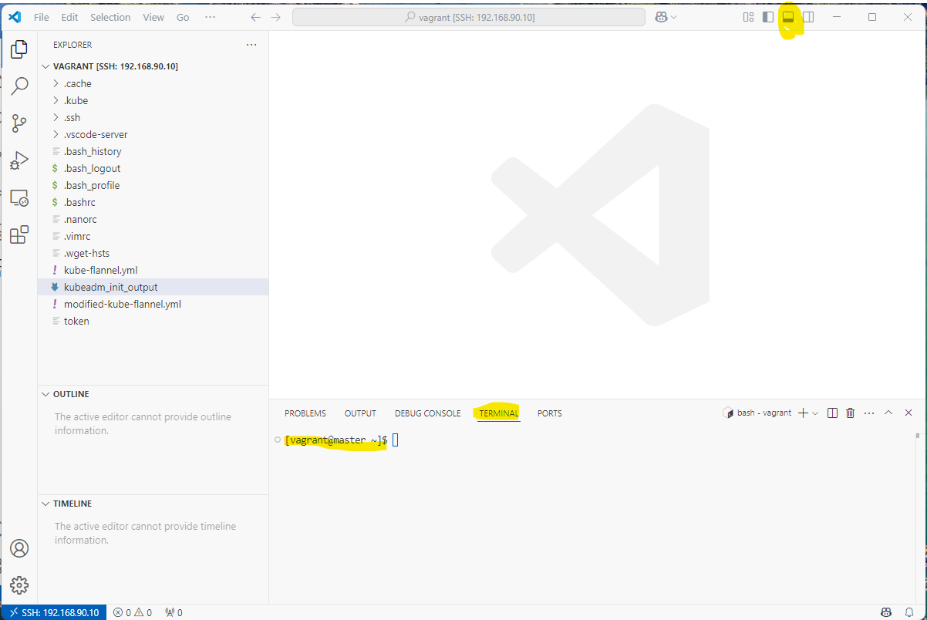Screen dimensions: 927x620
Task: Open the .bash_history file
Action: pyautogui.click(x=153, y=151)
